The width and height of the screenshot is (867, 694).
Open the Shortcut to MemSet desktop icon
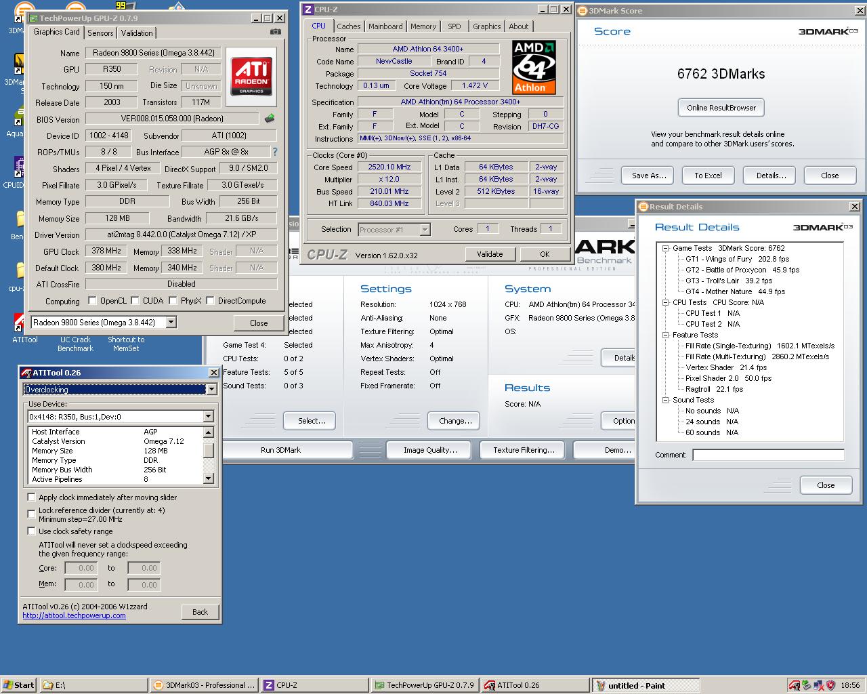coord(126,344)
